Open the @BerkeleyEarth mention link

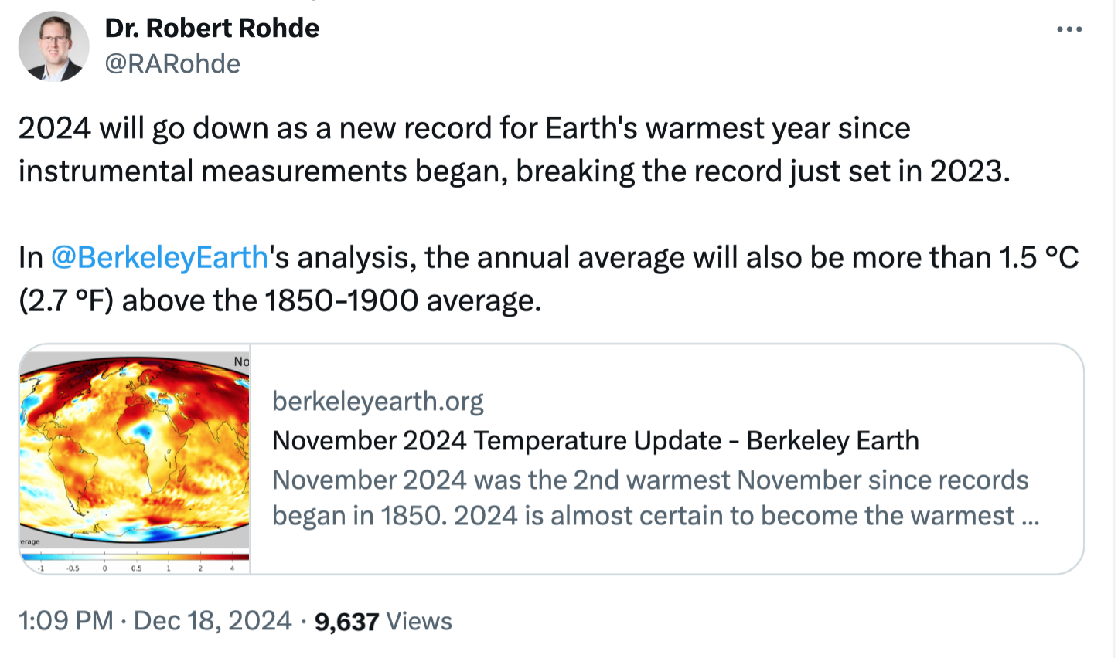(x=159, y=257)
